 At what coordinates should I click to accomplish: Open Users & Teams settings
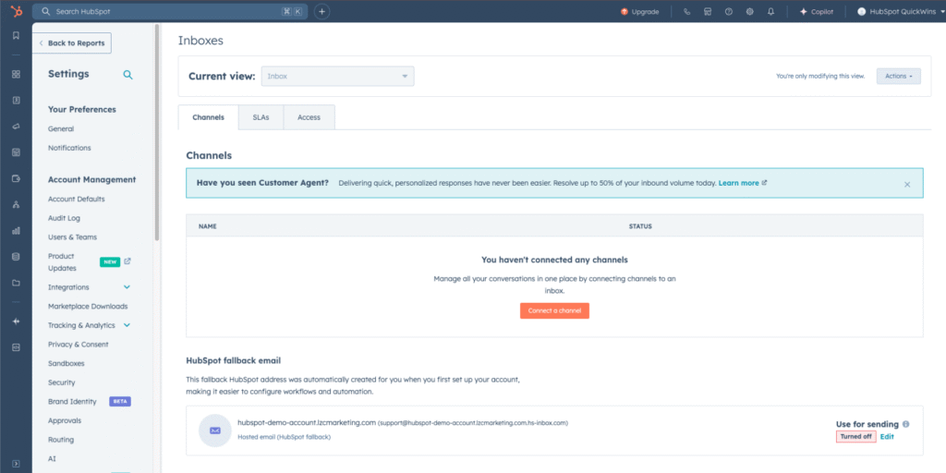click(x=72, y=237)
